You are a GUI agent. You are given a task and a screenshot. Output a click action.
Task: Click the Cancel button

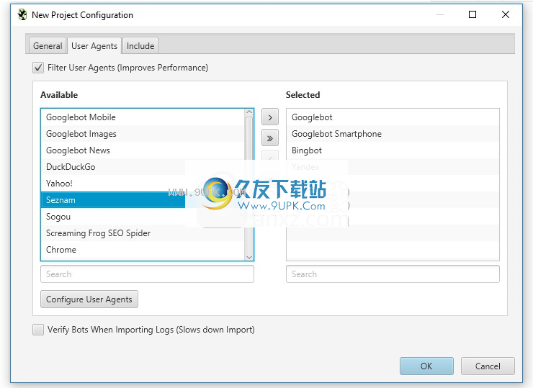pos(488,366)
